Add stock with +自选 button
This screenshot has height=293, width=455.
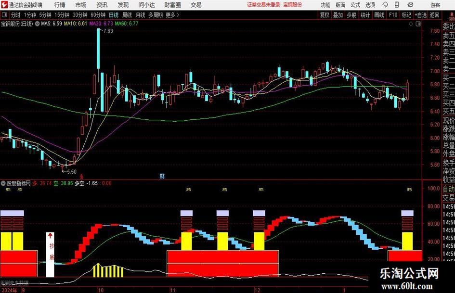420,15
